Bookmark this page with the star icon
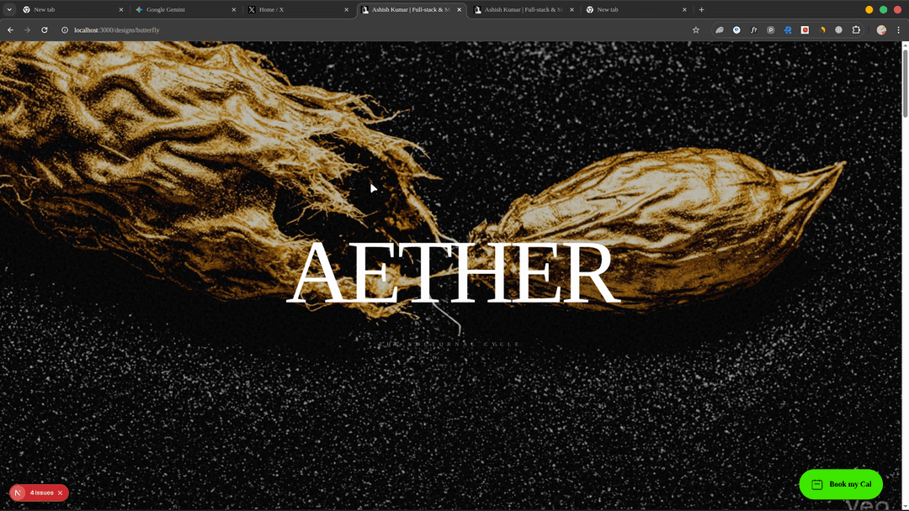Screen dimensions: 909x511 click(x=696, y=30)
